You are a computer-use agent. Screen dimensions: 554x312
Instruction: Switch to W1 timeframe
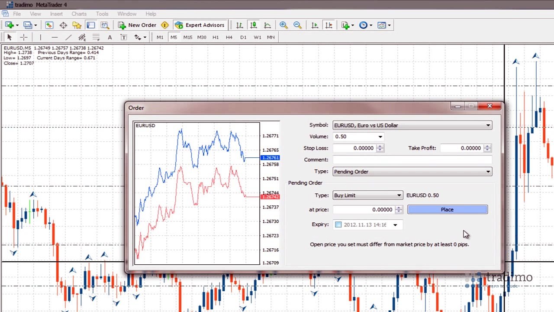pyautogui.click(x=257, y=37)
